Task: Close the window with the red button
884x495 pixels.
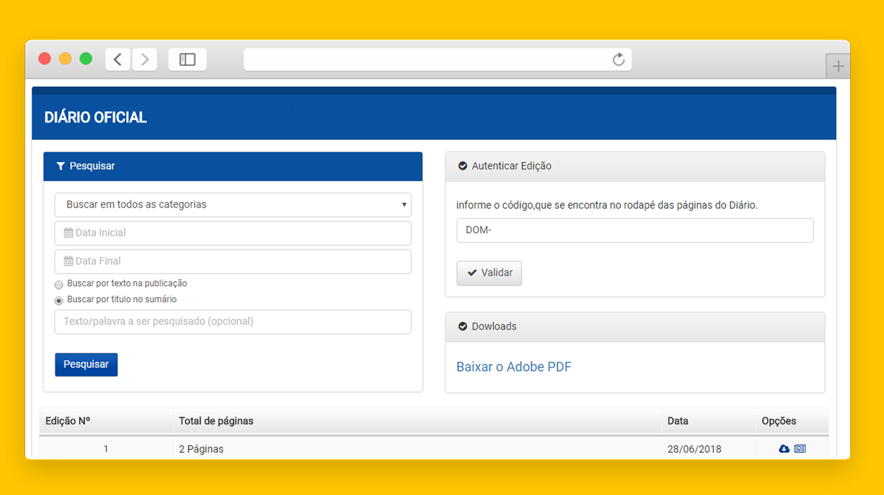Action: click(44, 59)
